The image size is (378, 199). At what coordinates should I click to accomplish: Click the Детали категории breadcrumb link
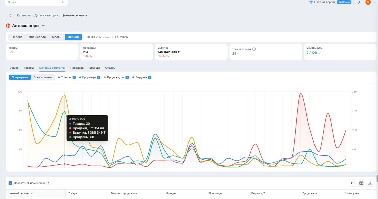[46, 15]
